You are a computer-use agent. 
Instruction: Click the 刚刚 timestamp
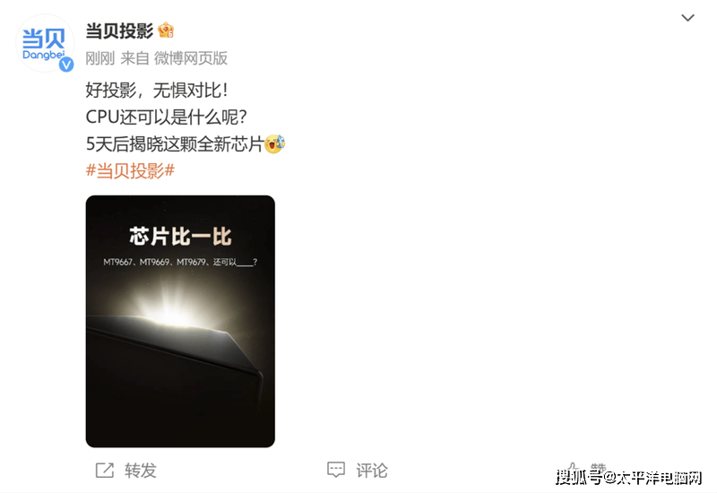(x=100, y=58)
